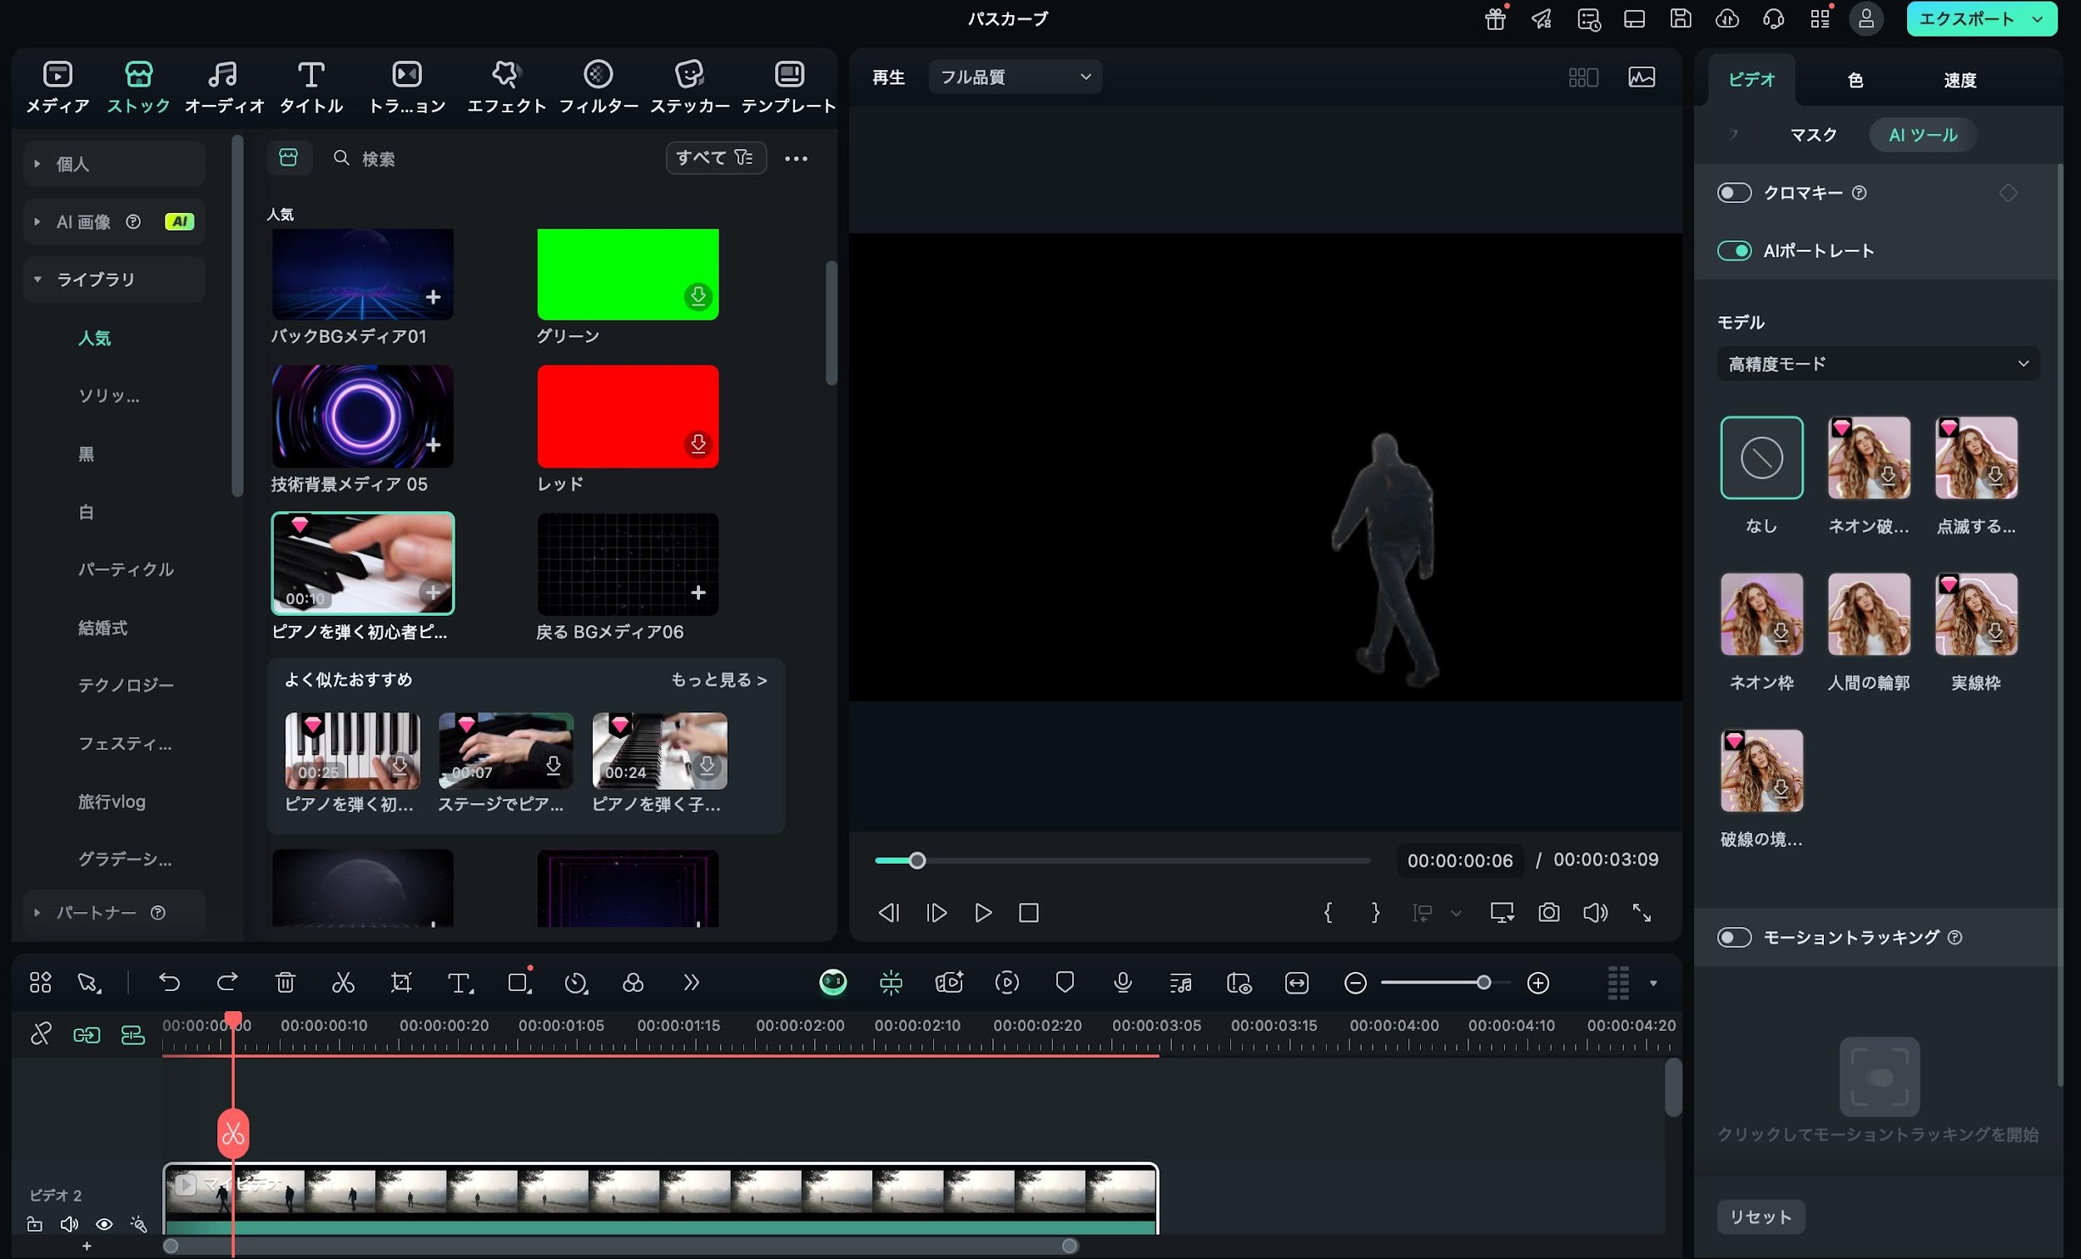Select the パーティクル category

point(126,569)
